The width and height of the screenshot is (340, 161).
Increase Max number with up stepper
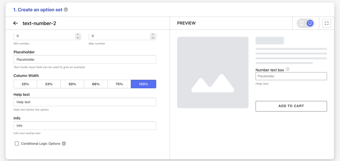(x=153, y=34)
